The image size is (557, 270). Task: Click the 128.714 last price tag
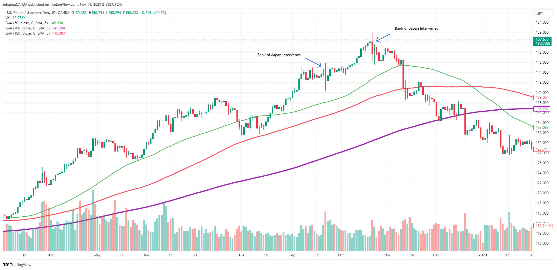(x=542, y=149)
